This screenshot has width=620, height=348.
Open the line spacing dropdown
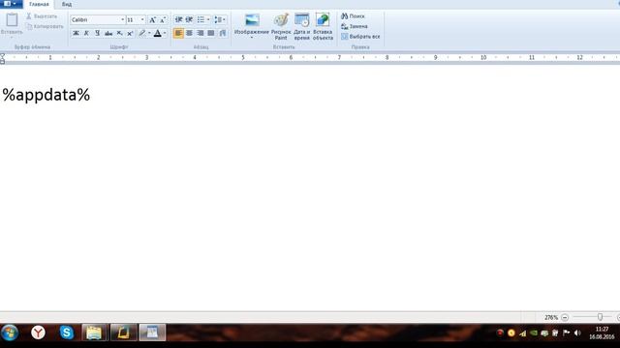click(x=220, y=19)
